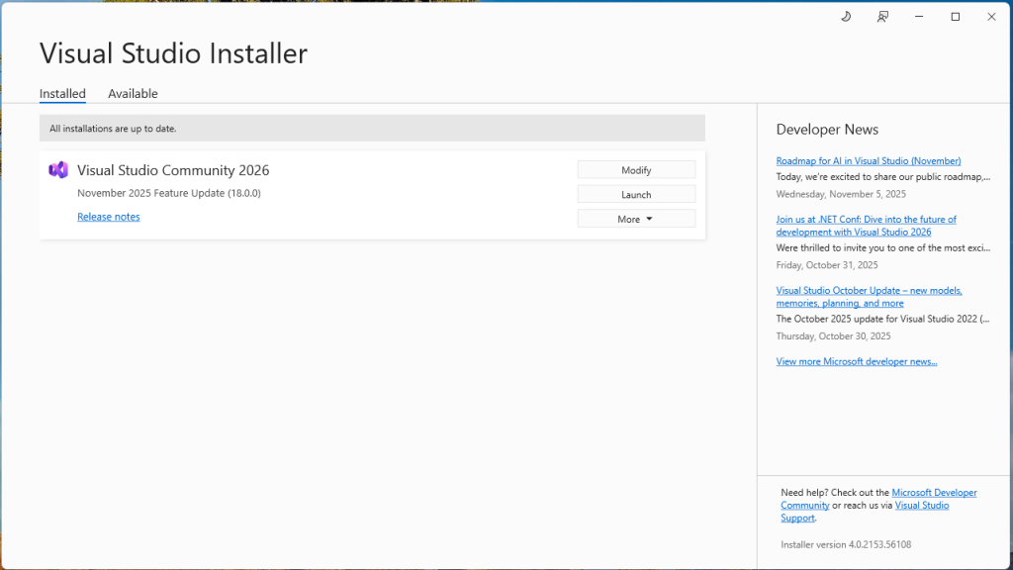Open the Visual Studio Support link
The height and width of the screenshot is (570, 1013).
point(865,512)
